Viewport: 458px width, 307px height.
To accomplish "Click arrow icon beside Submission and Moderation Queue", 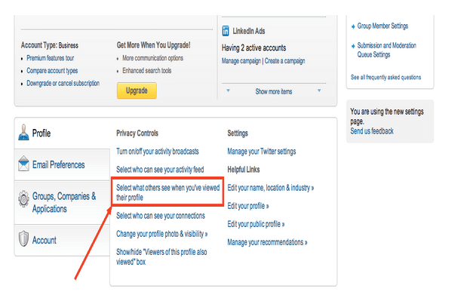I will click(353, 46).
